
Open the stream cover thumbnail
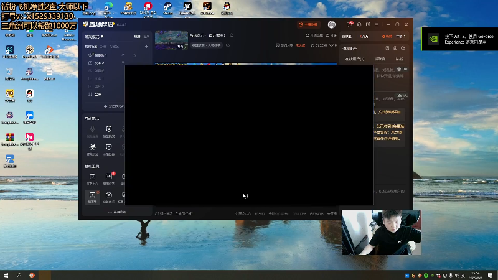172,40
